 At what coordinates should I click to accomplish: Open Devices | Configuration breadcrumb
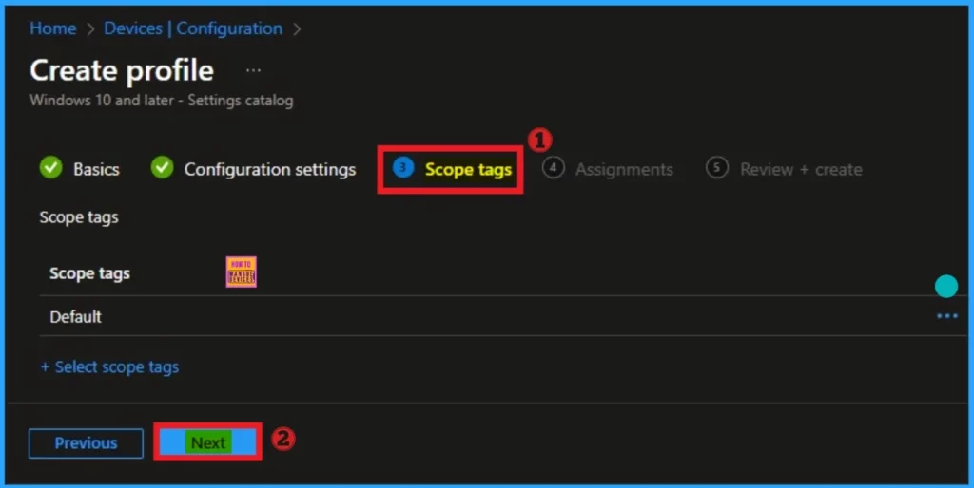coord(193,28)
